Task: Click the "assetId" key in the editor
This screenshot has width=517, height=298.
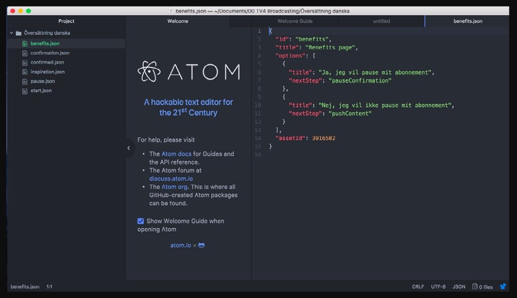Action: (290, 138)
